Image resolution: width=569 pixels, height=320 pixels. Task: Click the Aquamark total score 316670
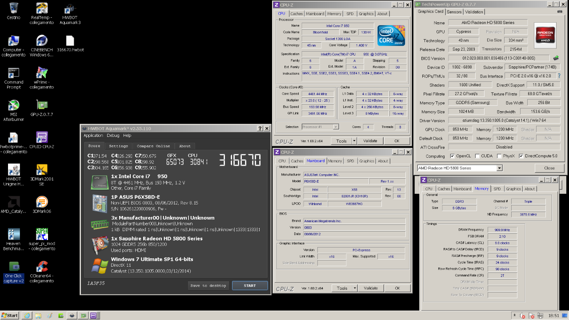coord(239,160)
